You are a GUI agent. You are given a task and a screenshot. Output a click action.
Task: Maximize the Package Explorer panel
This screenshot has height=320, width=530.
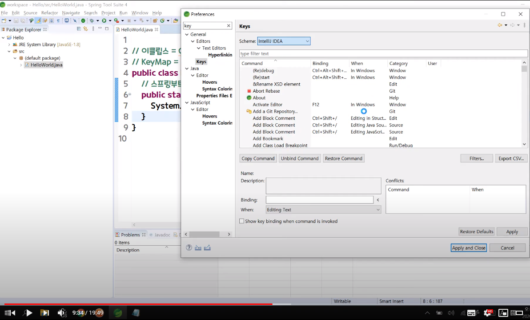coord(107,29)
